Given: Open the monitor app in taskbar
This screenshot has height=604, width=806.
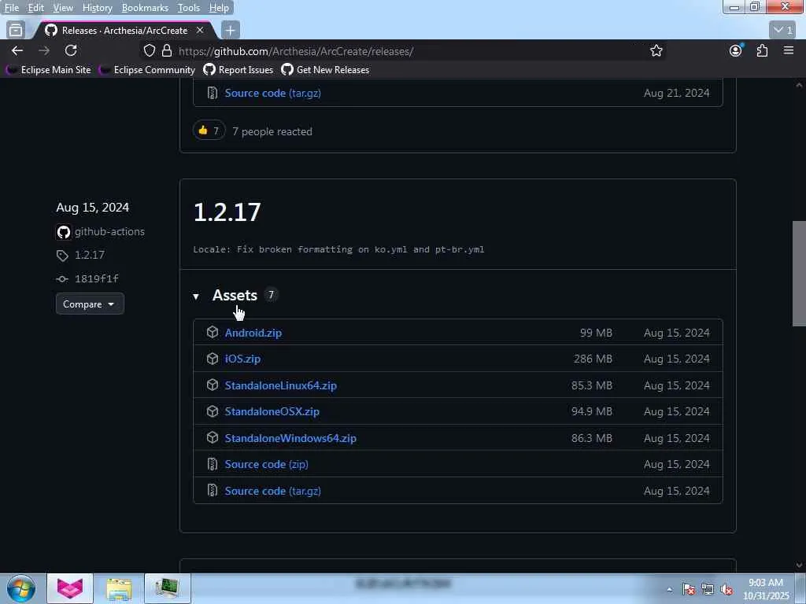Looking at the screenshot, I should click(x=168, y=588).
